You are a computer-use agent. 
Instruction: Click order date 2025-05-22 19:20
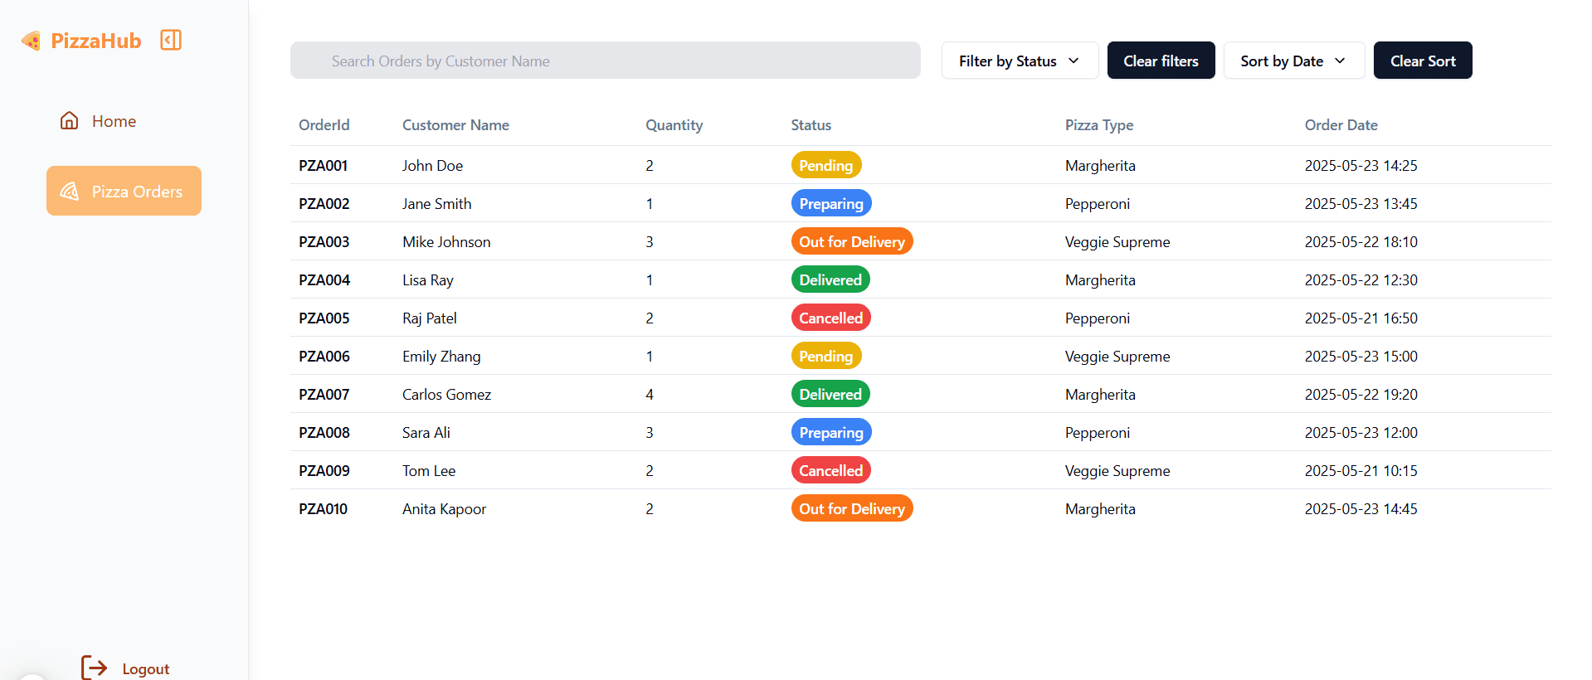[x=1361, y=394]
